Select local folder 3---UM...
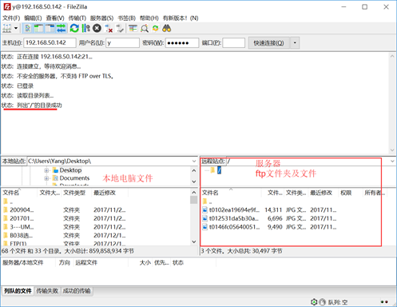Viewport: 397px width, 307px height. [x=22, y=227]
